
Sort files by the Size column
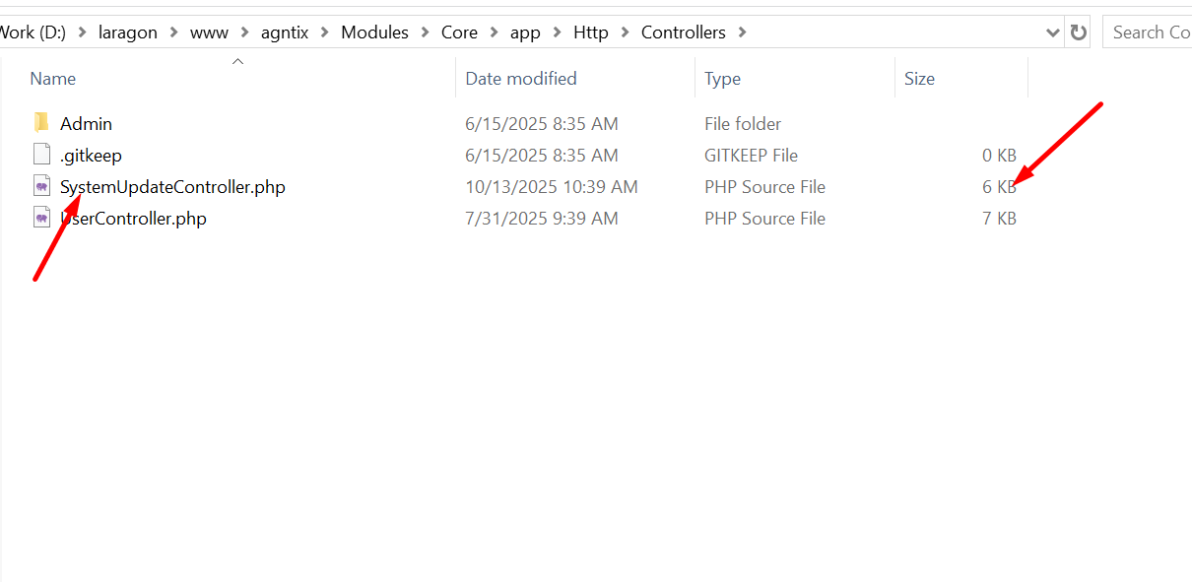(919, 79)
